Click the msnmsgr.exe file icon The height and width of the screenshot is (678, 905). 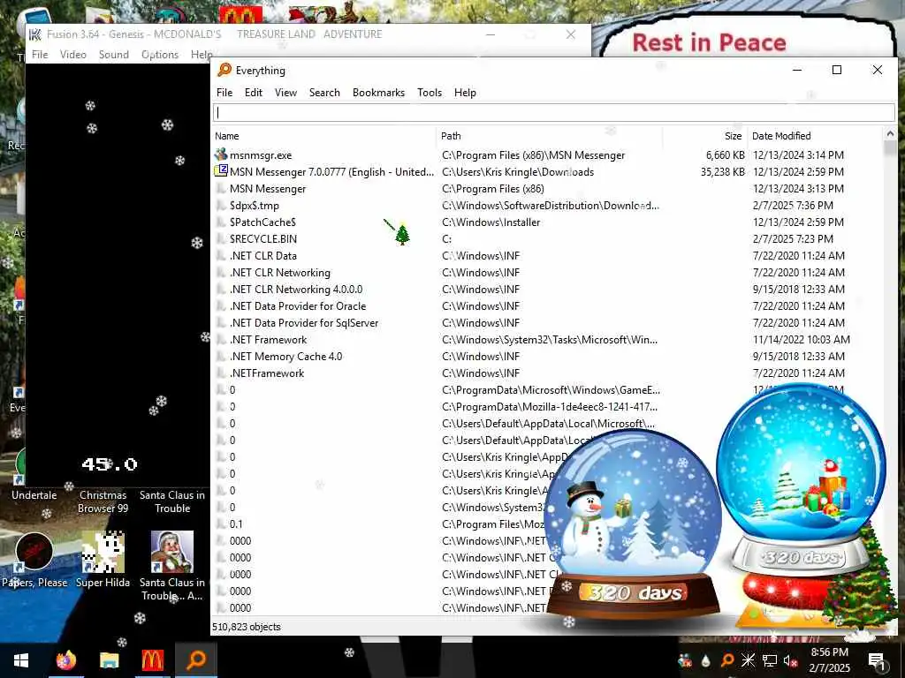[221, 154]
